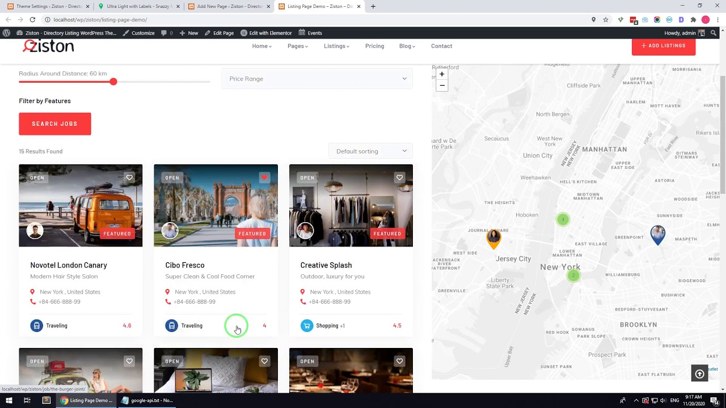Viewport: 726px width, 408px height.
Task: Expand the Price Range dropdown
Action: (x=317, y=79)
